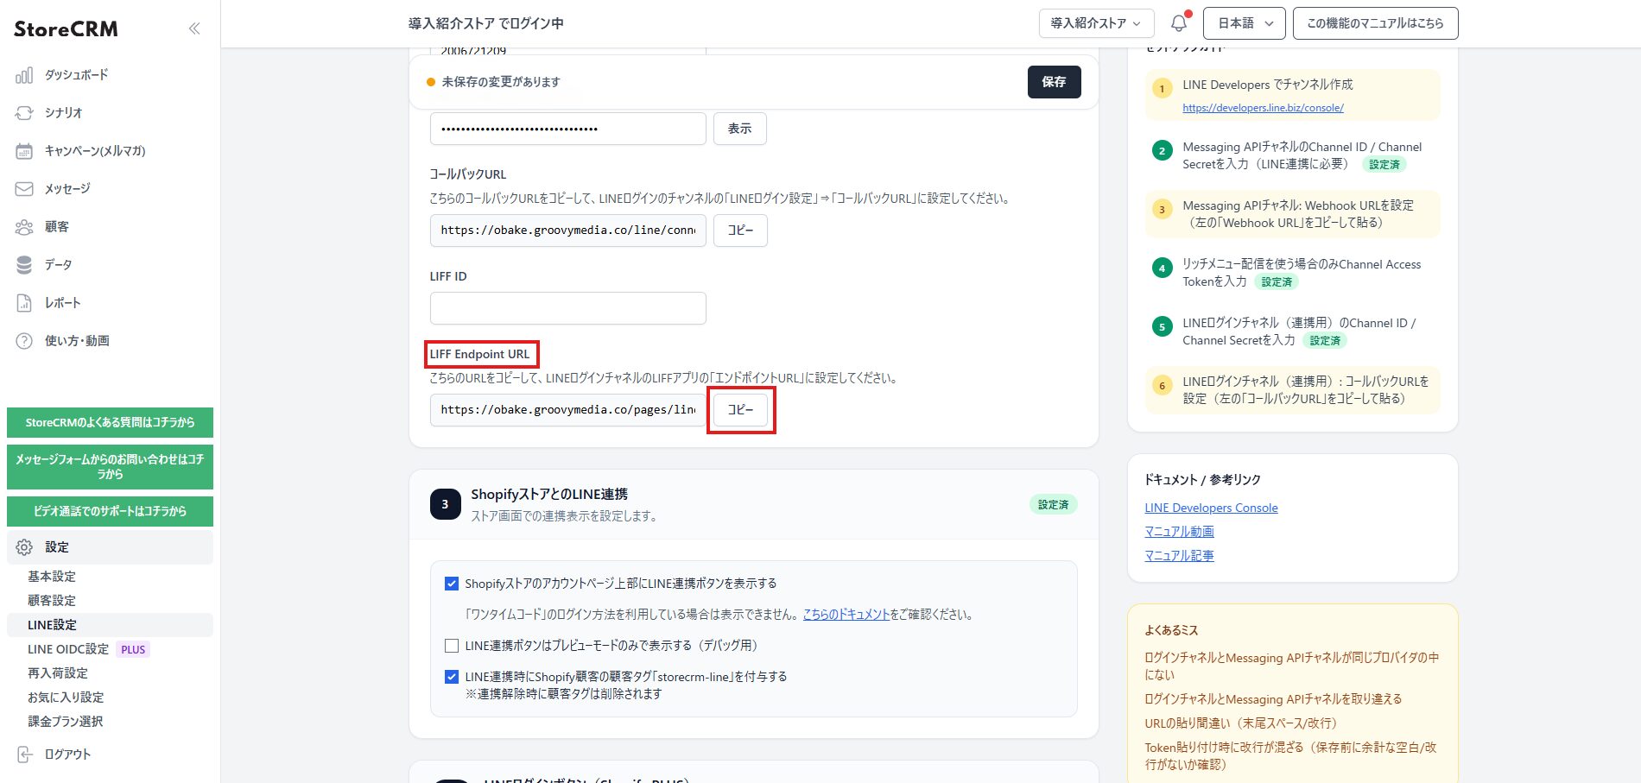The image size is (1641, 783).
Task: Click the Message envelope icon
Action: coord(24,189)
